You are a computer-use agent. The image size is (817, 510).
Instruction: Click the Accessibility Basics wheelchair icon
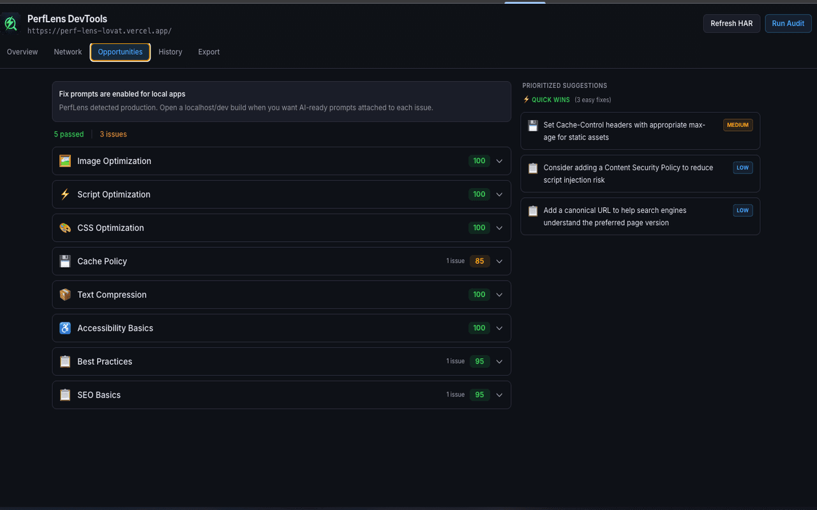point(65,328)
